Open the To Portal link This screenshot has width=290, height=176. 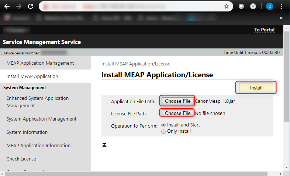(264, 30)
